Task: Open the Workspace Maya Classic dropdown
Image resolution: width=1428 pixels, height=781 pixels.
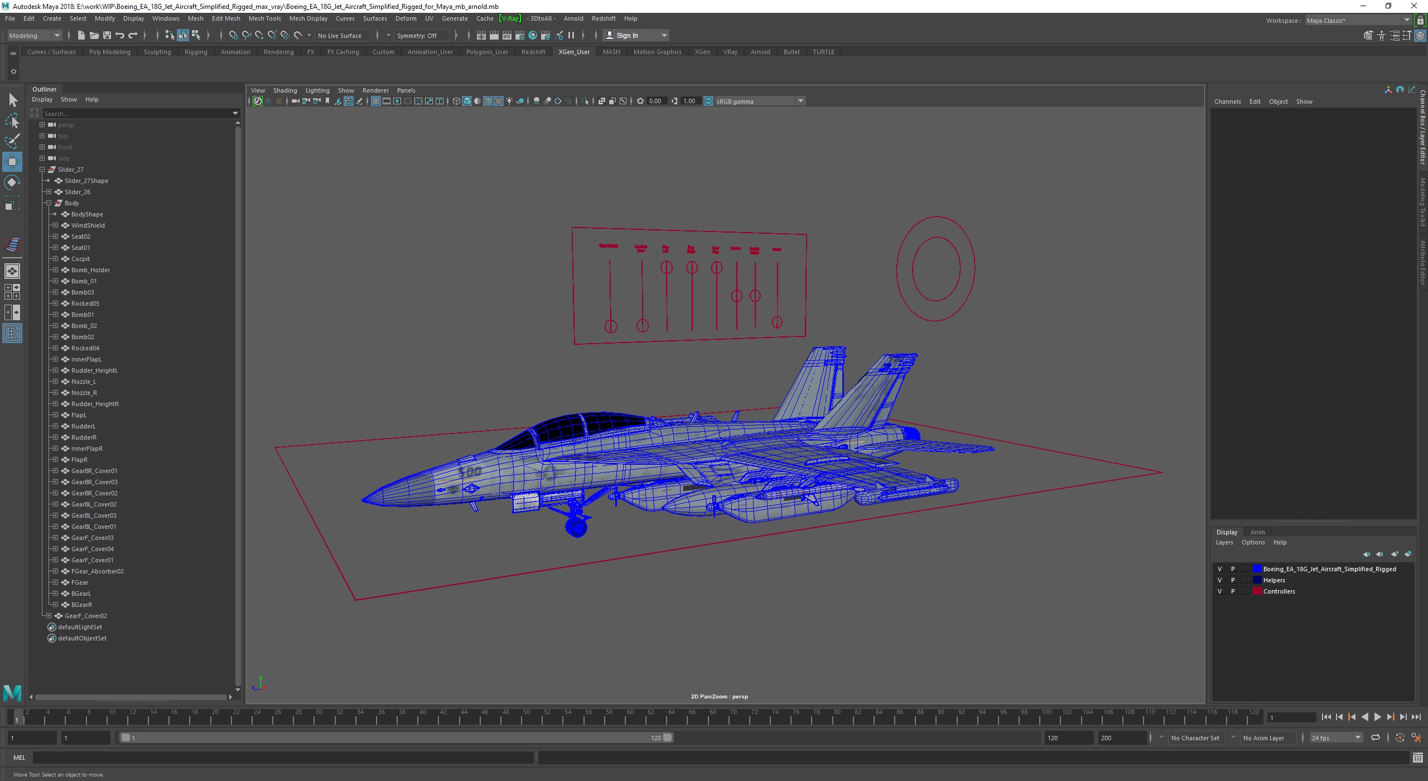Action: (x=1358, y=21)
